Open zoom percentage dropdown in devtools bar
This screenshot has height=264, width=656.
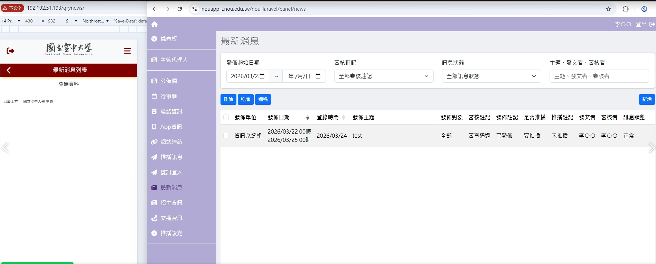click(x=72, y=21)
